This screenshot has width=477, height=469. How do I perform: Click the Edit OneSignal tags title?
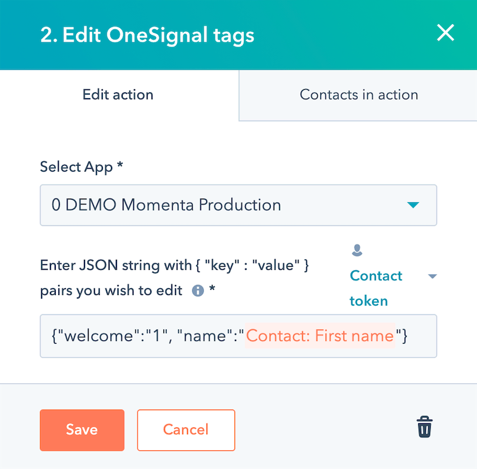(146, 35)
